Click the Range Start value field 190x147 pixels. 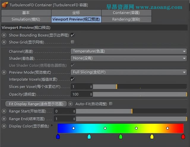pos(64,111)
